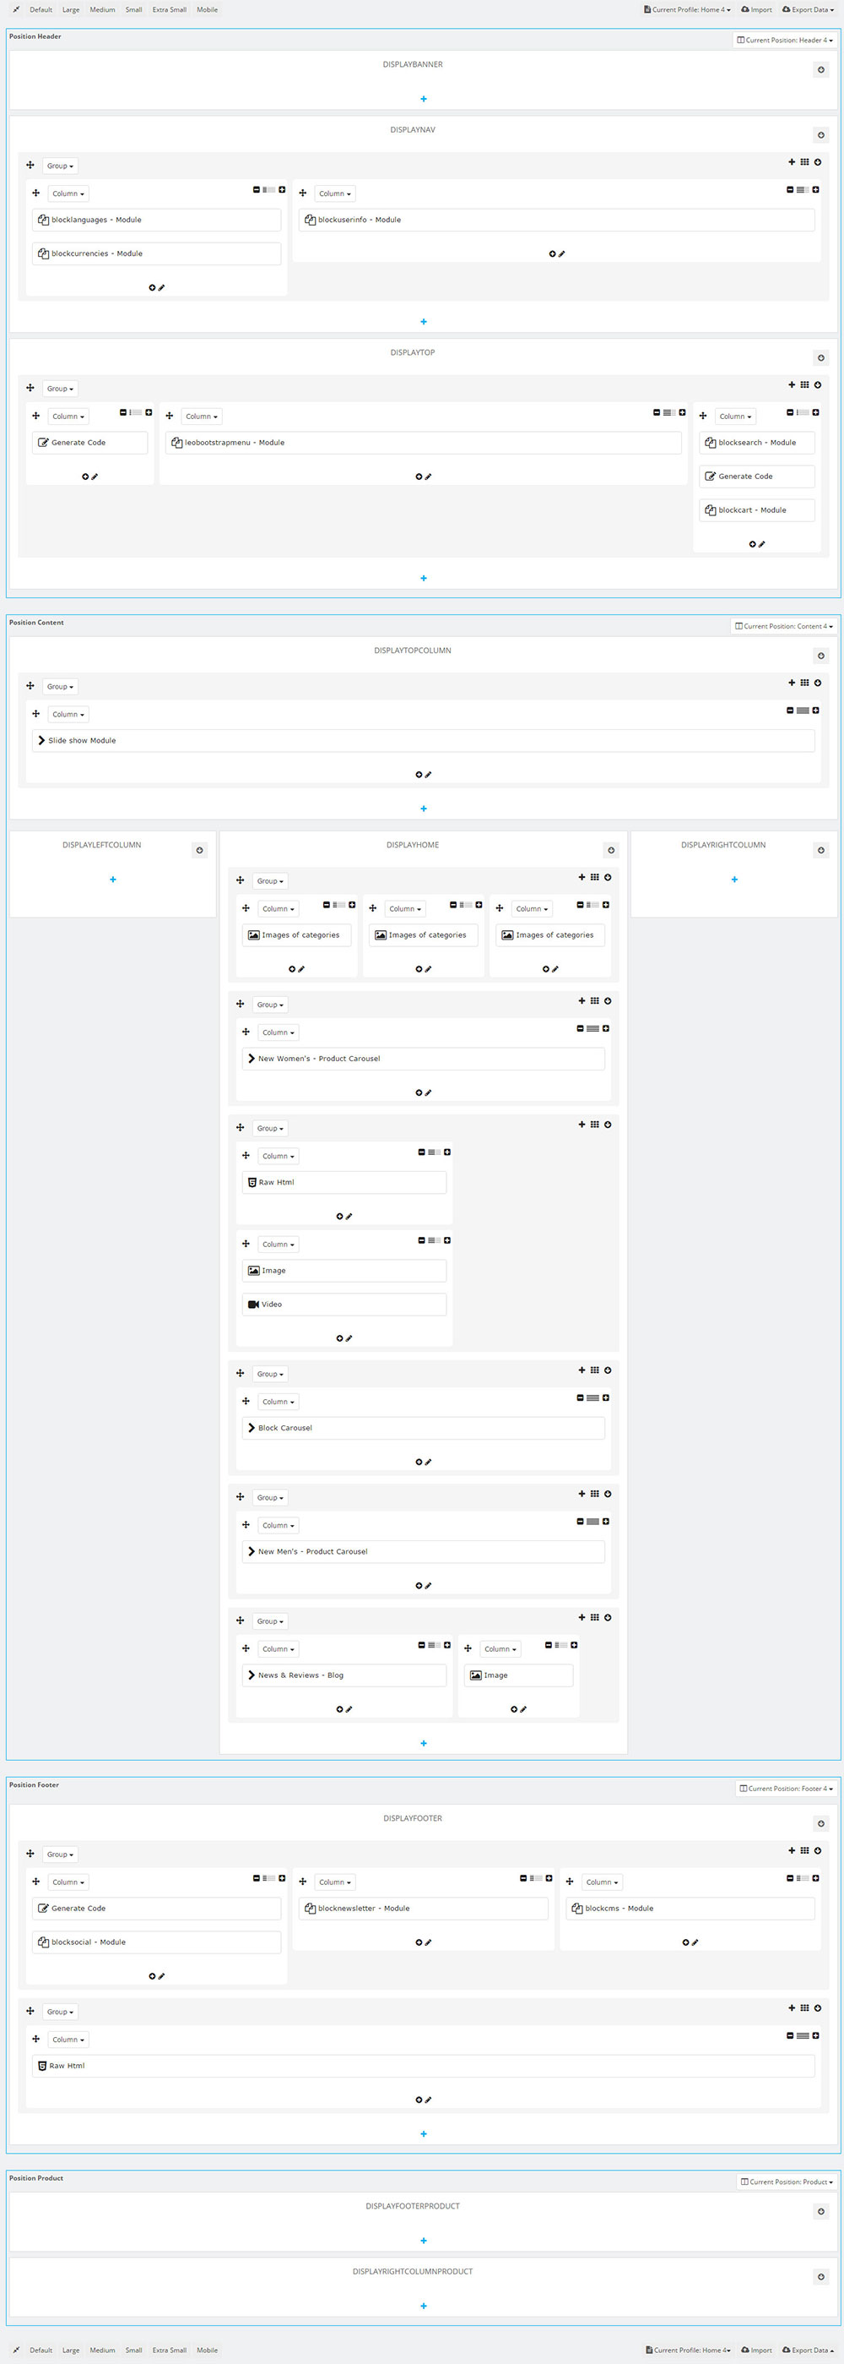Click add-widget plus icon below Slide show Module

click(419, 775)
